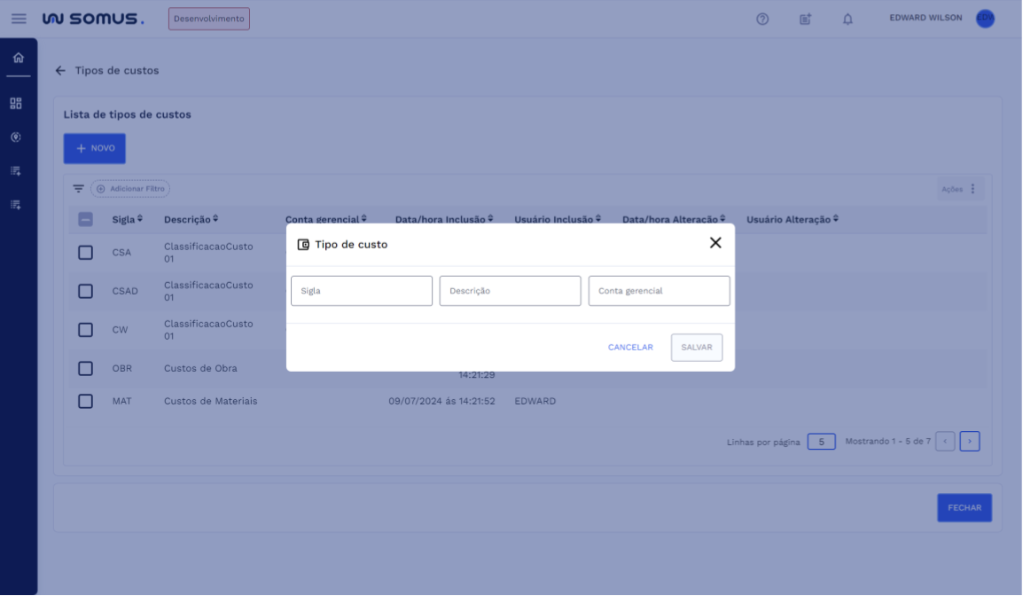The image size is (1023, 596).
Task: Open the rows per page selector
Action: pyautogui.click(x=821, y=442)
